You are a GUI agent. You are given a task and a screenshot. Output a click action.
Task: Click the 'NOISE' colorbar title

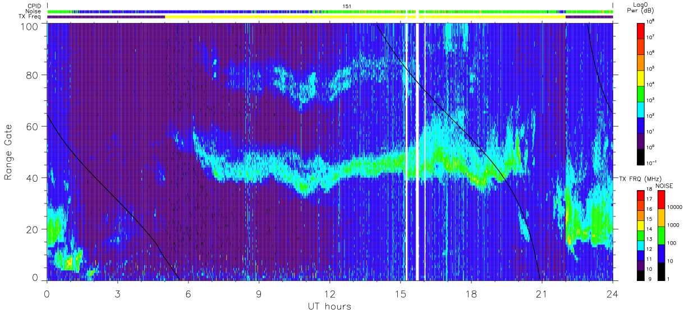click(664, 185)
